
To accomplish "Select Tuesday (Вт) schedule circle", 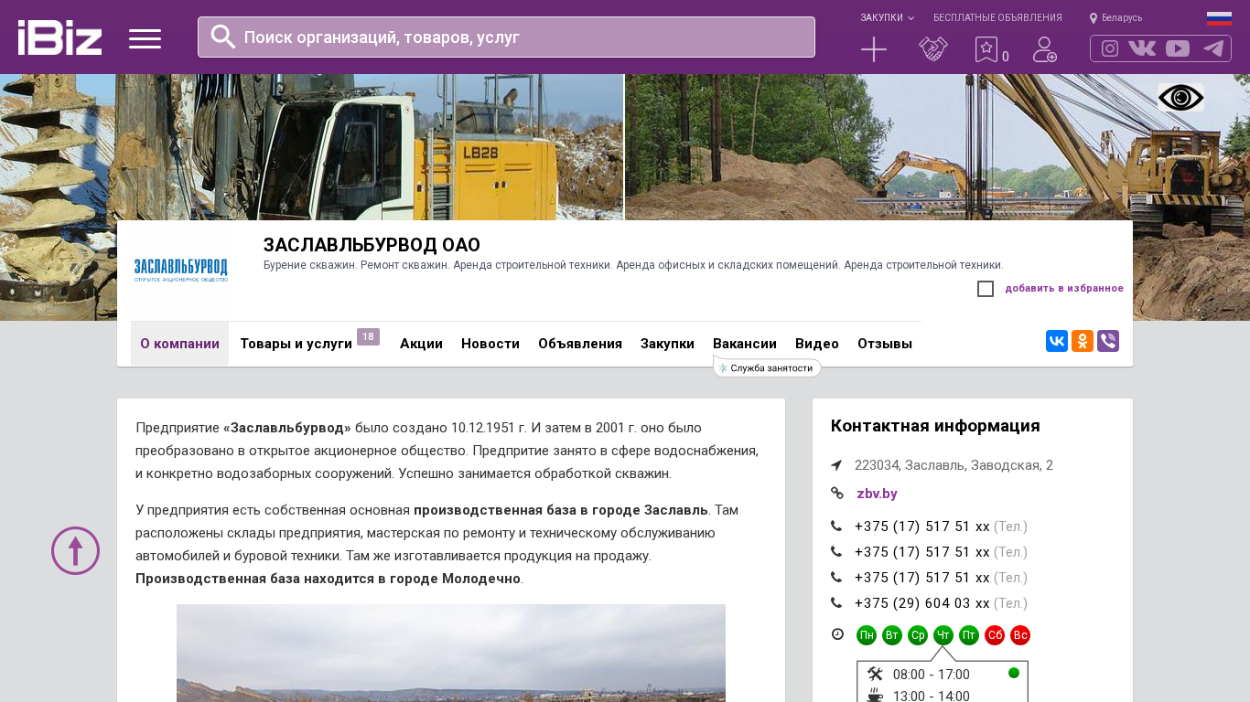I will 892,635.
